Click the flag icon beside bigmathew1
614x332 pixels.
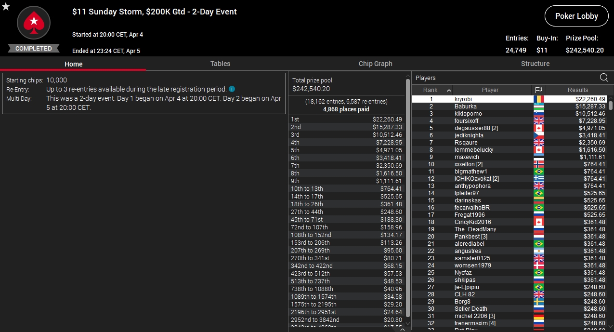coord(538,172)
